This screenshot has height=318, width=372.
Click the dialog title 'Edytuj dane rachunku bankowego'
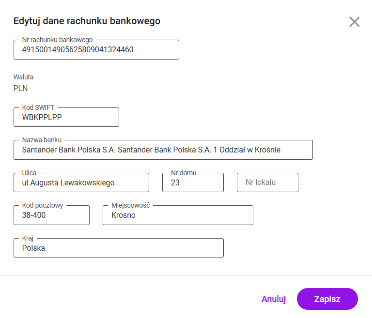(x=87, y=21)
